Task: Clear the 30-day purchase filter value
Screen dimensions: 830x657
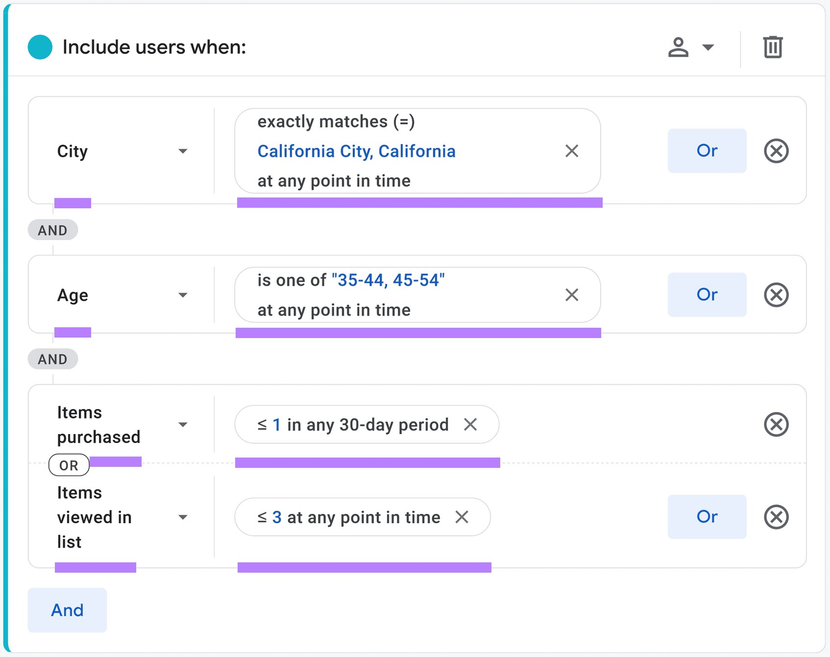Action: click(471, 424)
